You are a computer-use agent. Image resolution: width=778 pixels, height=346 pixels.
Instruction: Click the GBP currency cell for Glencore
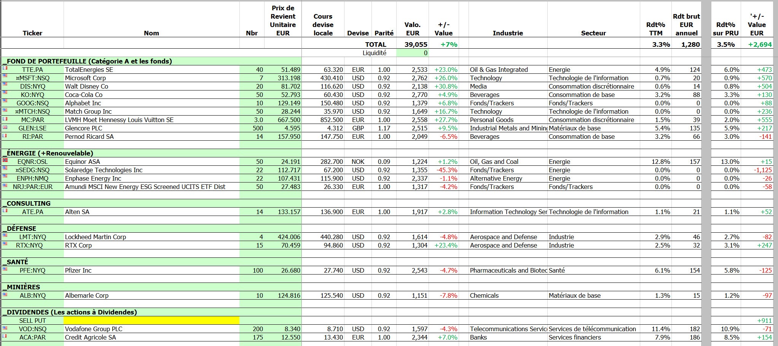click(x=358, y=128)
